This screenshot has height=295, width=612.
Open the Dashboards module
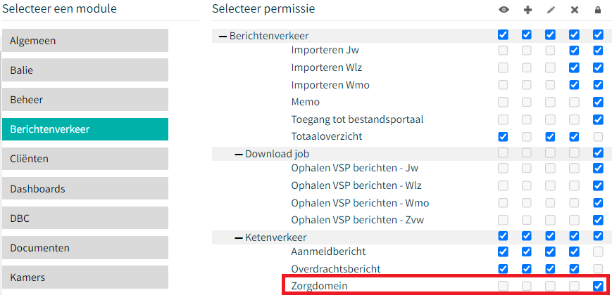point(85,189)
